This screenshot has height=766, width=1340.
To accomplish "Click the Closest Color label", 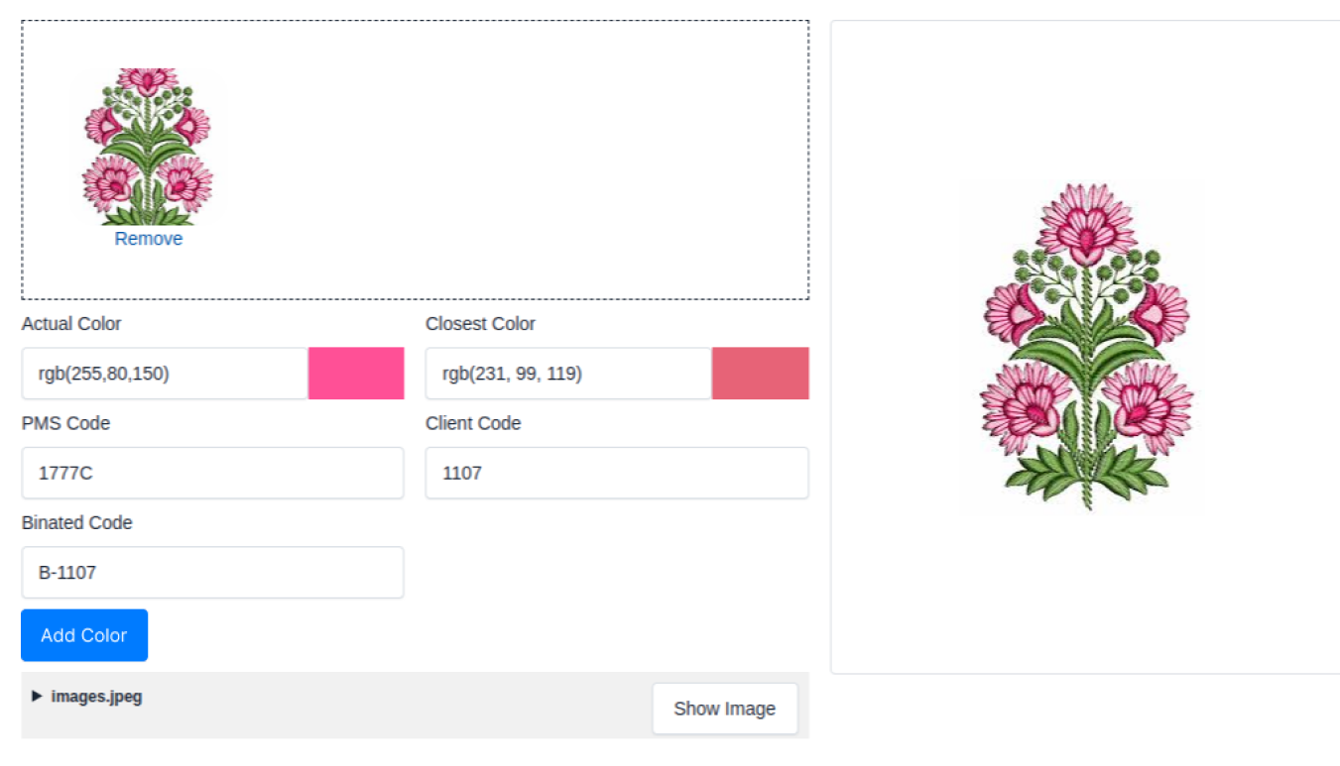I will coord(480,324).
